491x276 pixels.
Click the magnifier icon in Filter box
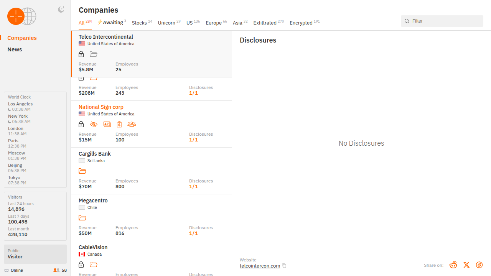click(x=407, y=21)
